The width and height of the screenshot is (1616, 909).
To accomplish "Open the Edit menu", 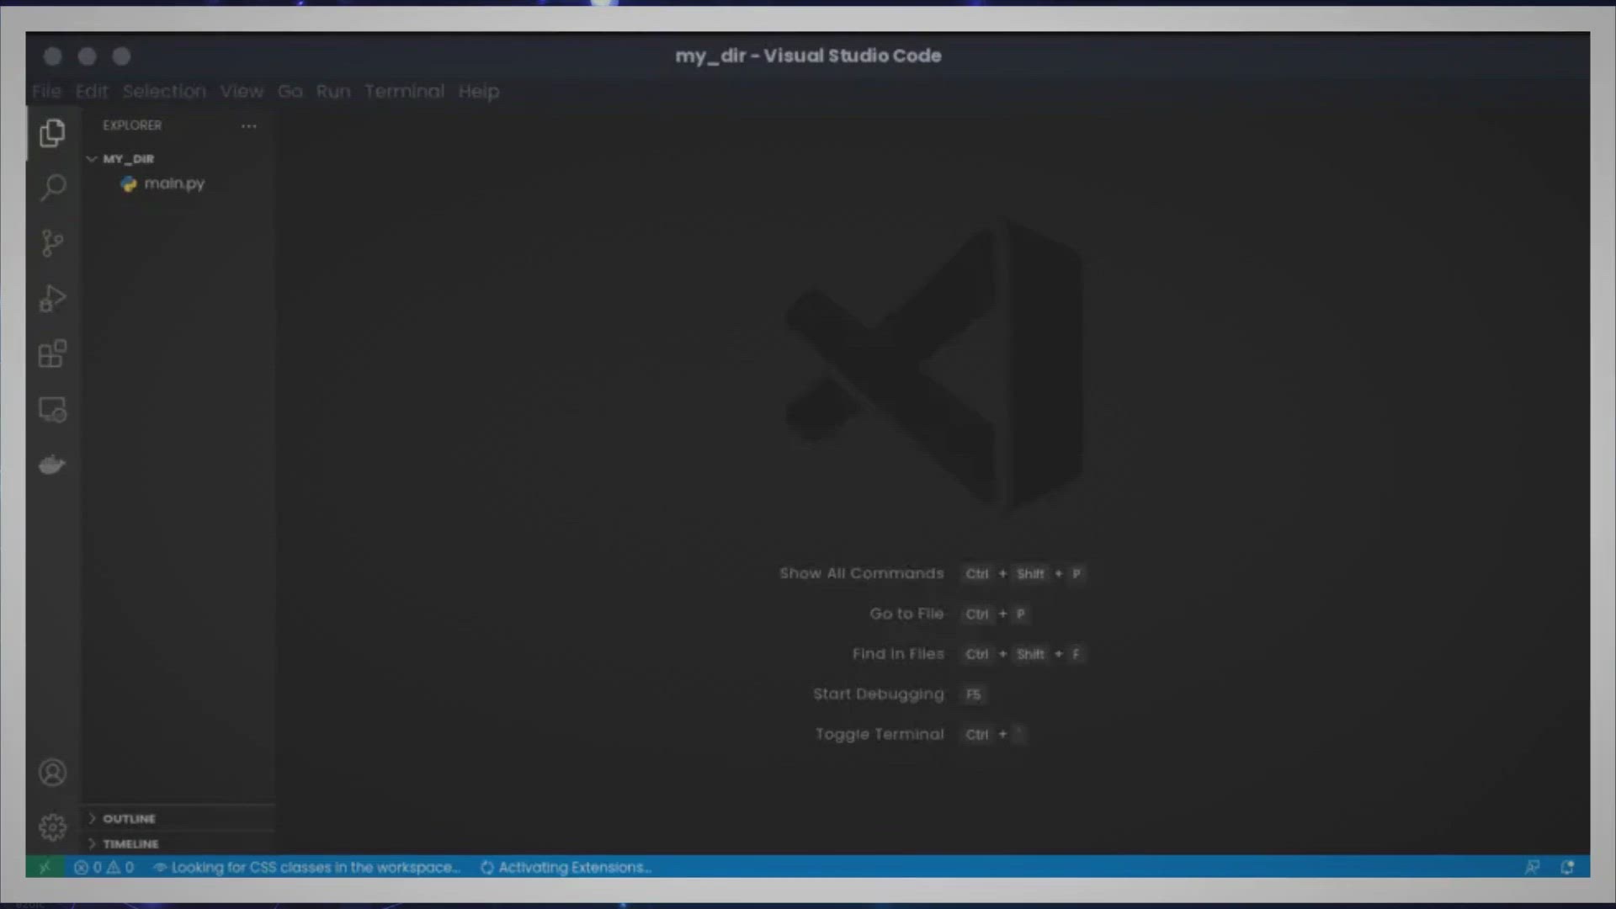I will coord(92,91).
